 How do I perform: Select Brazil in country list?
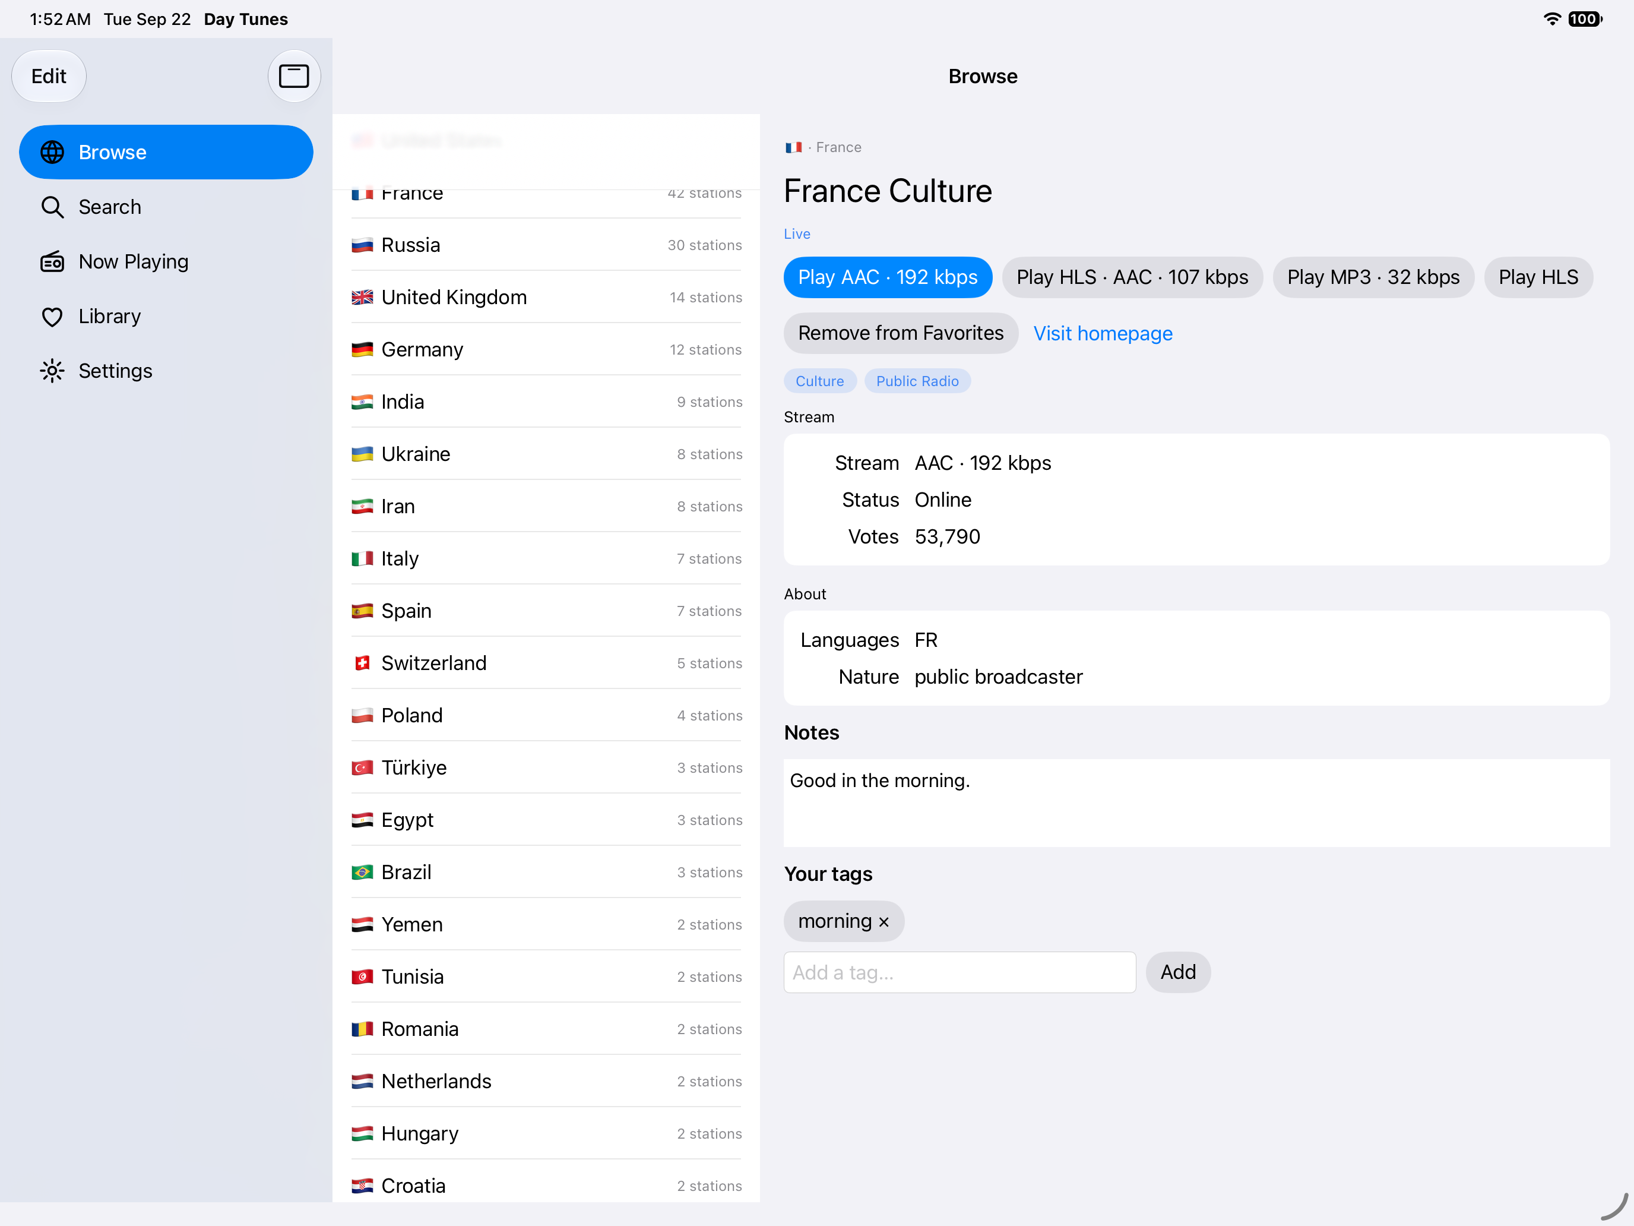pos(546,872)
